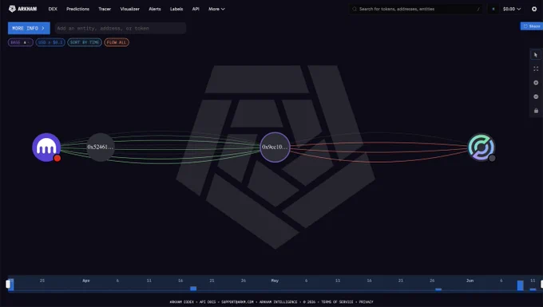
Task: Grab the right timeline range handle
Action: pos(541,284)
